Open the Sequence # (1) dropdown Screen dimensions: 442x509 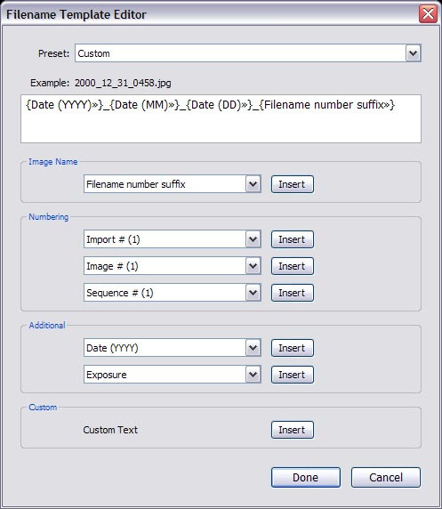tap(173, 293)
